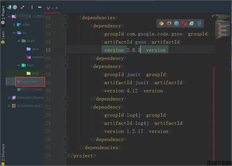Open pom.xml in Firefox browser
The height and width of the screenshot is (166, 232).
(169, 23)
